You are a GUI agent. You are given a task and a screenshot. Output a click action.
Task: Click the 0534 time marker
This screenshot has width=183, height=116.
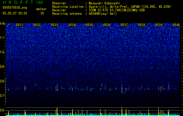tap(72, 25)
